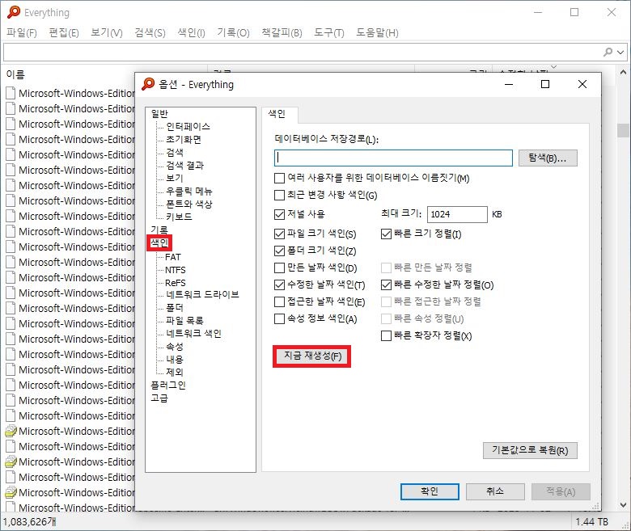The height and width of the screenshot is (531, 631).
Task: Select 네트워크 드라이브 tree item
Action: [x=202, y=295]
